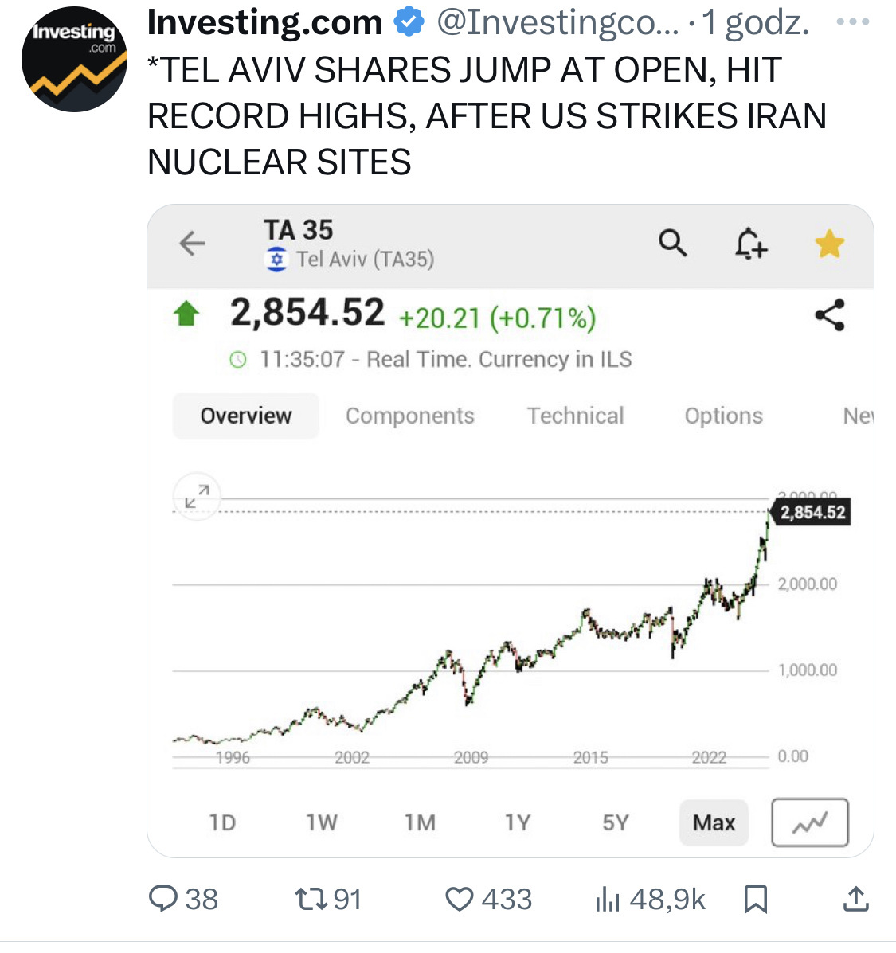
Task: Switch to the Components tab
Action: click(409, 416)
